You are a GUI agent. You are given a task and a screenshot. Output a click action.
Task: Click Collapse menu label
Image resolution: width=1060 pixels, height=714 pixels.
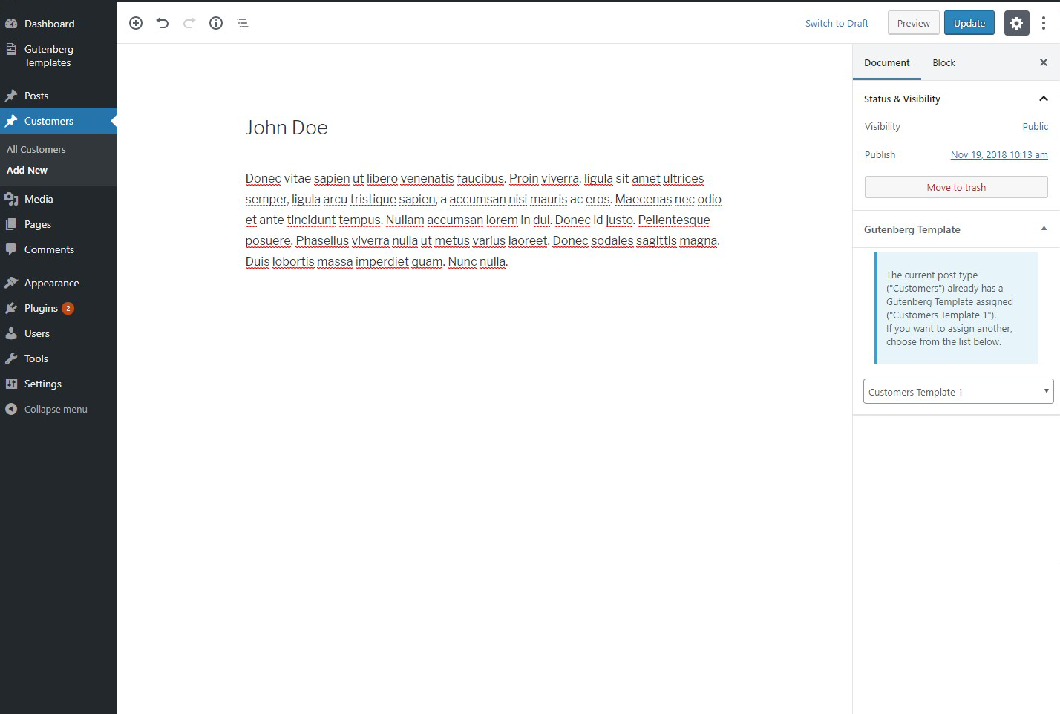[x=56, y=409]
